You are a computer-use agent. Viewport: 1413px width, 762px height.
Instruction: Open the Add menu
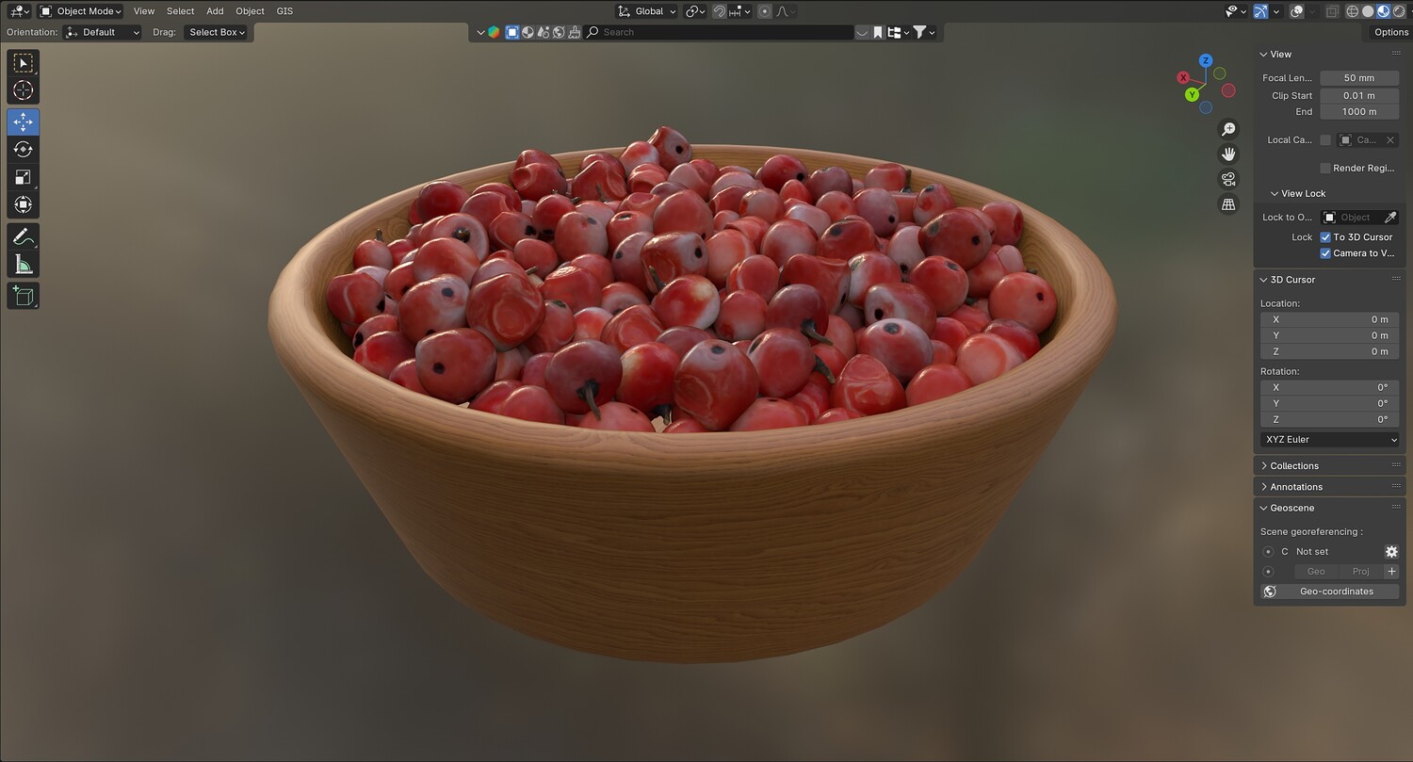click(215, 11)
